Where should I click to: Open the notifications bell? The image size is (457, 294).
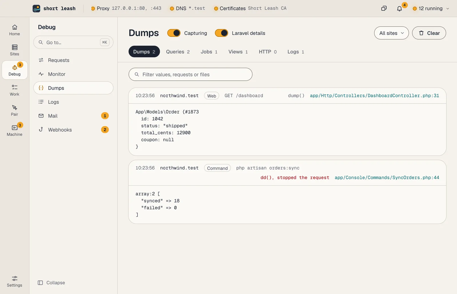[399, 9]
